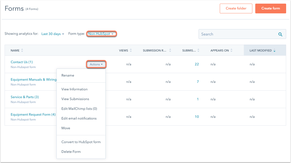Viewport: 291px width, 163px height.
Task: Click the Forms page title
Action: [14, 8]
